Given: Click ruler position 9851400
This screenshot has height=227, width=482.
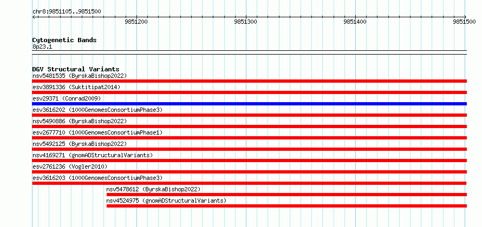Looking at the screenshot, I should tap(355, 22).
